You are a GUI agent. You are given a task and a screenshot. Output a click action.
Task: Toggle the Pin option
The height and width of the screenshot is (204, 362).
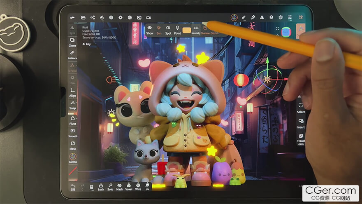(x=72, y=80)
